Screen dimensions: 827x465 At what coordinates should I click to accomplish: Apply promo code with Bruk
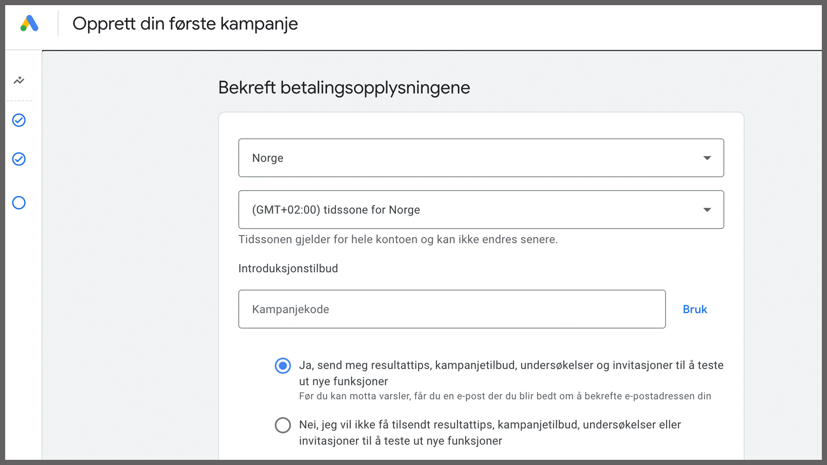tap(695, 309)
